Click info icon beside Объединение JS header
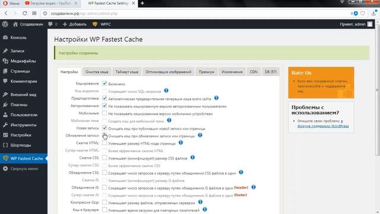This screenshot has height=214, width=380. [x=254, y=187]
